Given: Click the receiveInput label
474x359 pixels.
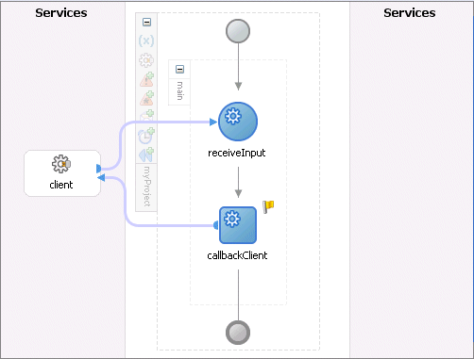Looking at the screenshot, I should pyautogui.click(x=237, y=153).
